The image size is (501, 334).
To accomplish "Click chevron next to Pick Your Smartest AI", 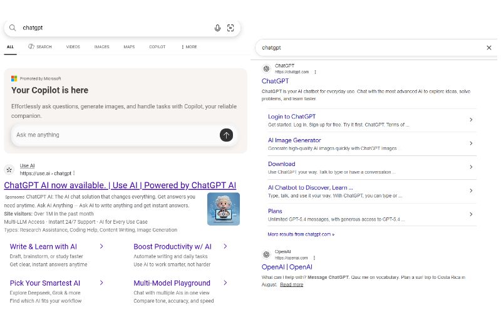I will 101,283.
